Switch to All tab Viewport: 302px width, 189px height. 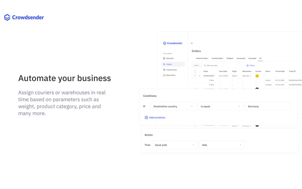tap(260, 59)
